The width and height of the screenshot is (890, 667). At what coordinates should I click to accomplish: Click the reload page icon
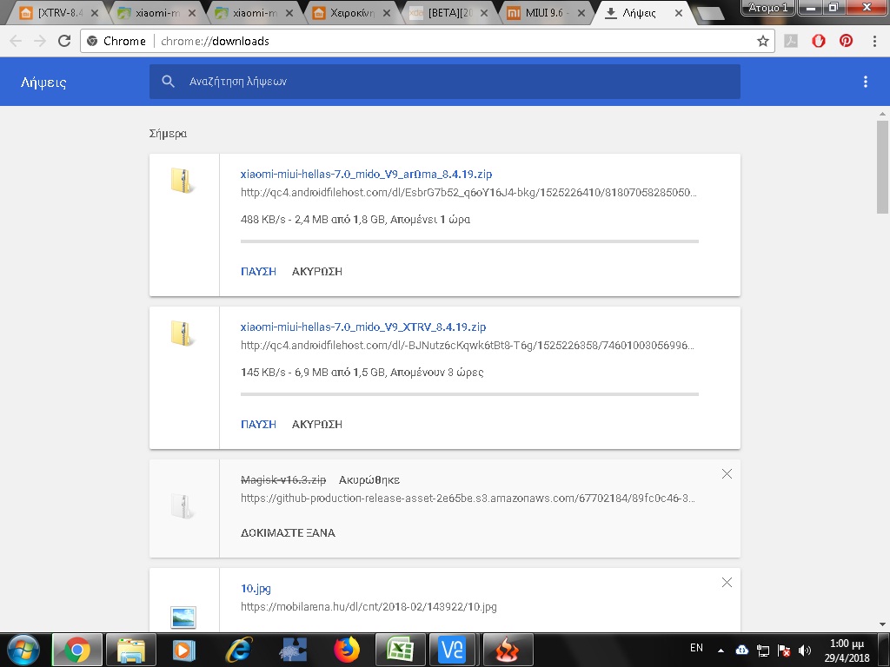tap(63, 41)
